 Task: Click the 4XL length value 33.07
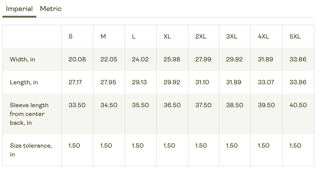coord(266,82)
